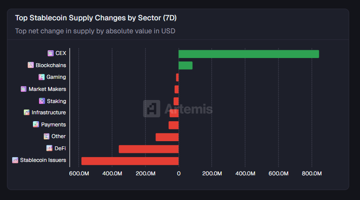360x200 pixels.
Task: Click the Other sector icon
Action: (x=47, y=136)
